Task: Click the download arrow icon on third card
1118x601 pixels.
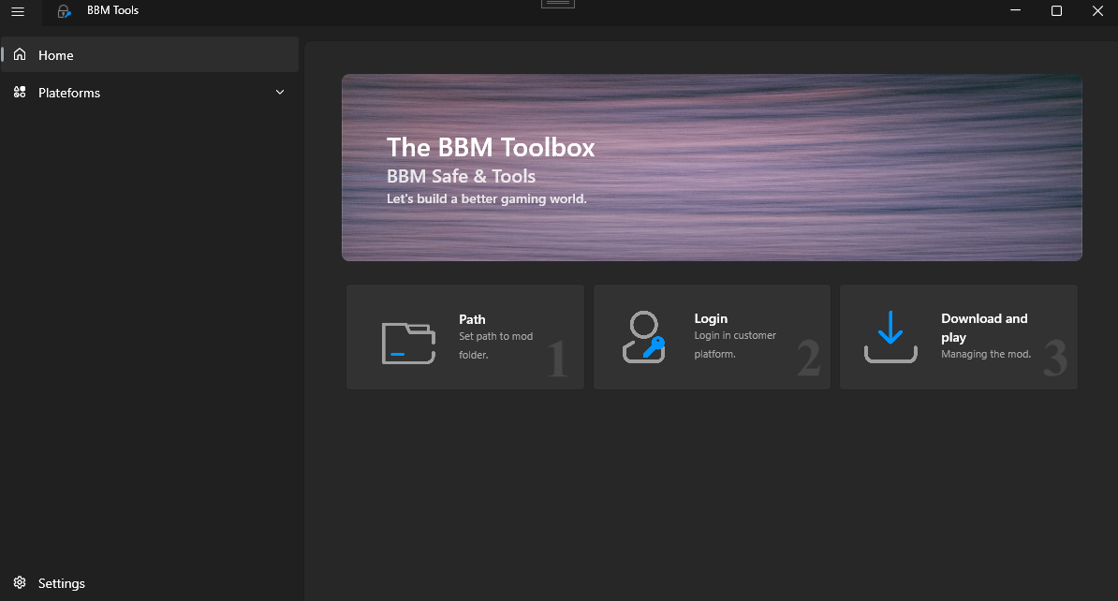Action: click(890, 338)
